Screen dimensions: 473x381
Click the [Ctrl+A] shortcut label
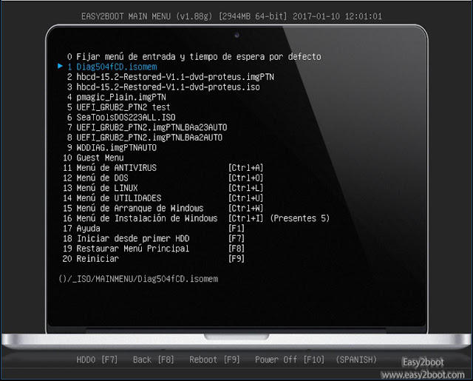(245, 168)
